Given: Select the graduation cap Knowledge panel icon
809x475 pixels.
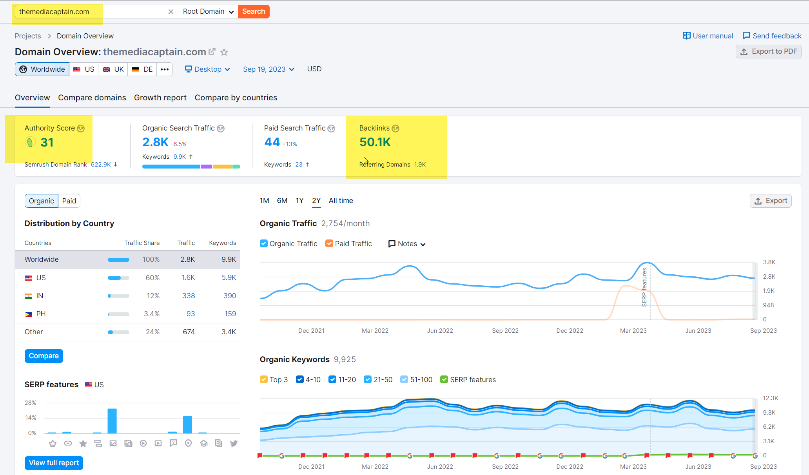Looking at the screenshot, I should click(204, 443).
